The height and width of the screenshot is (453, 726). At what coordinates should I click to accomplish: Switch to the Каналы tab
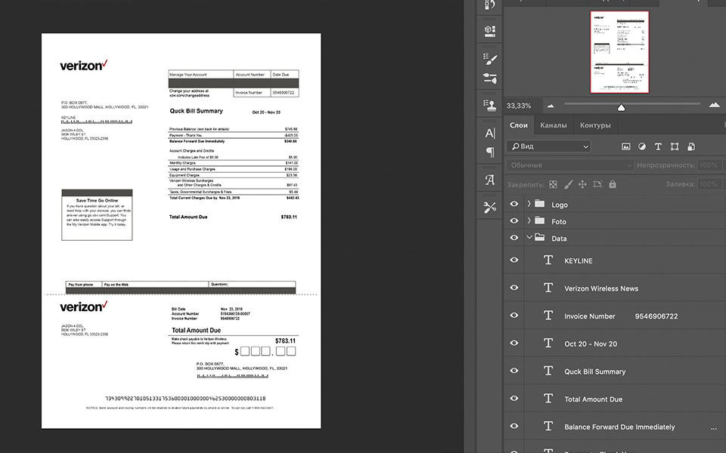(x=554, y=125)
